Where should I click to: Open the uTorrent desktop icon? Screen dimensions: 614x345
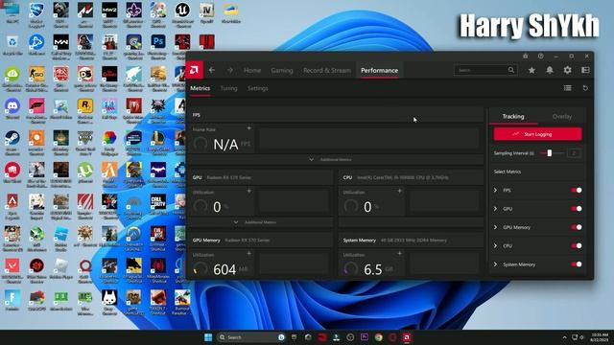(85, 173)
